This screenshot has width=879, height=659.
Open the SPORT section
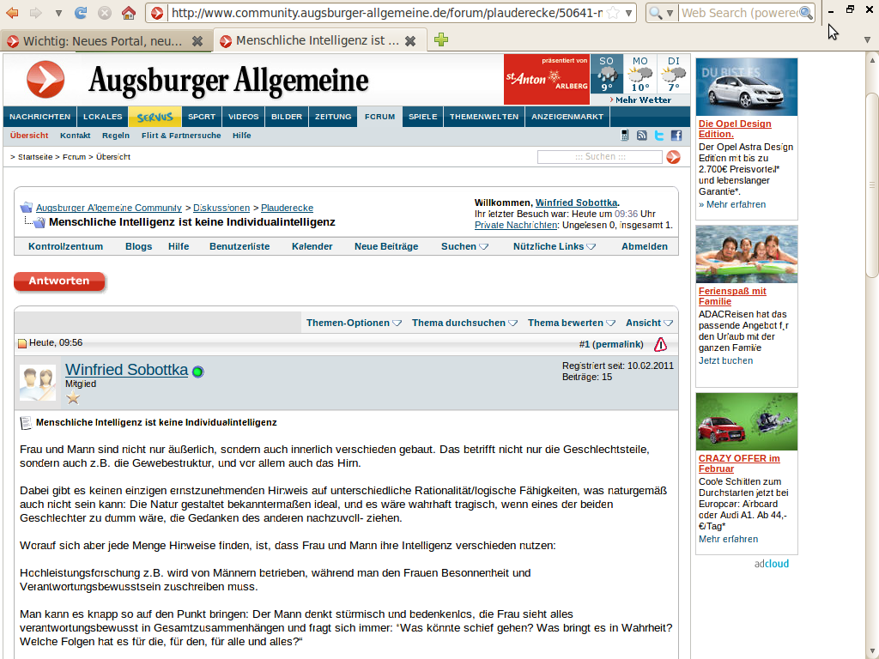coord(202,117)
